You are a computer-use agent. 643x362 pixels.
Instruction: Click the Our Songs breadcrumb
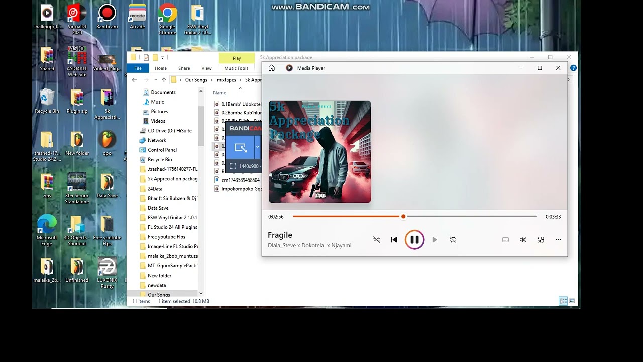coord(196,80)
